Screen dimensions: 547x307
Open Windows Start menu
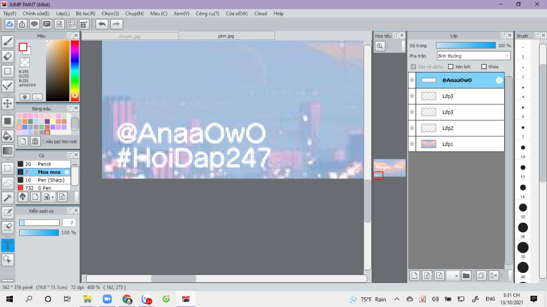click(x=10, y=299)
